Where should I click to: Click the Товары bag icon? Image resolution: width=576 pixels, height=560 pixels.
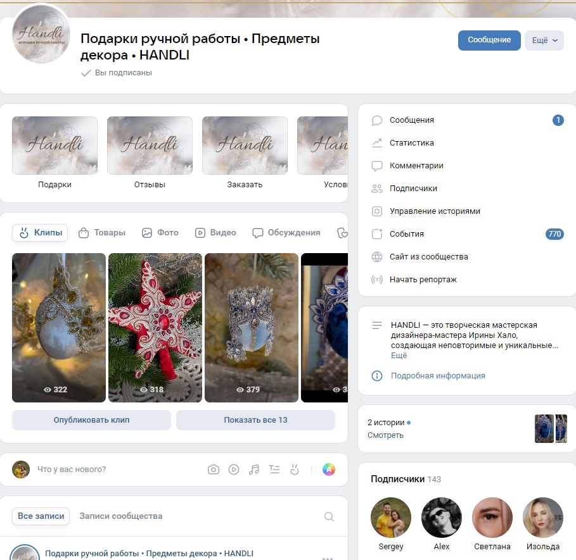pyautogui.click(x=84, y=232)
